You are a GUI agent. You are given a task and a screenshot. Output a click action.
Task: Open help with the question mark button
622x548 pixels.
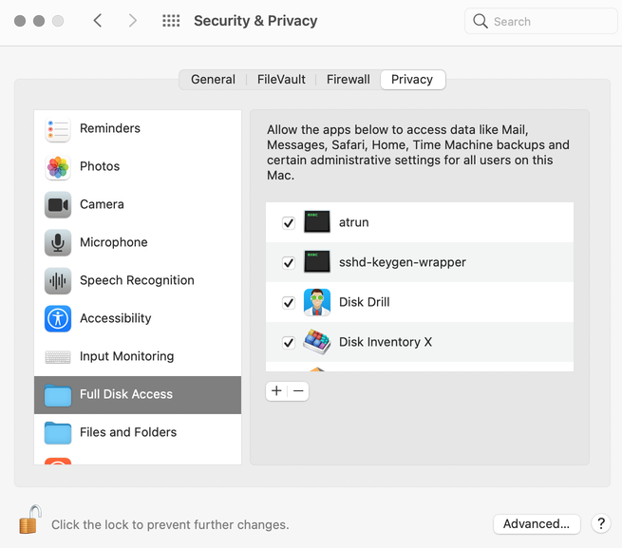pos(601,524)
